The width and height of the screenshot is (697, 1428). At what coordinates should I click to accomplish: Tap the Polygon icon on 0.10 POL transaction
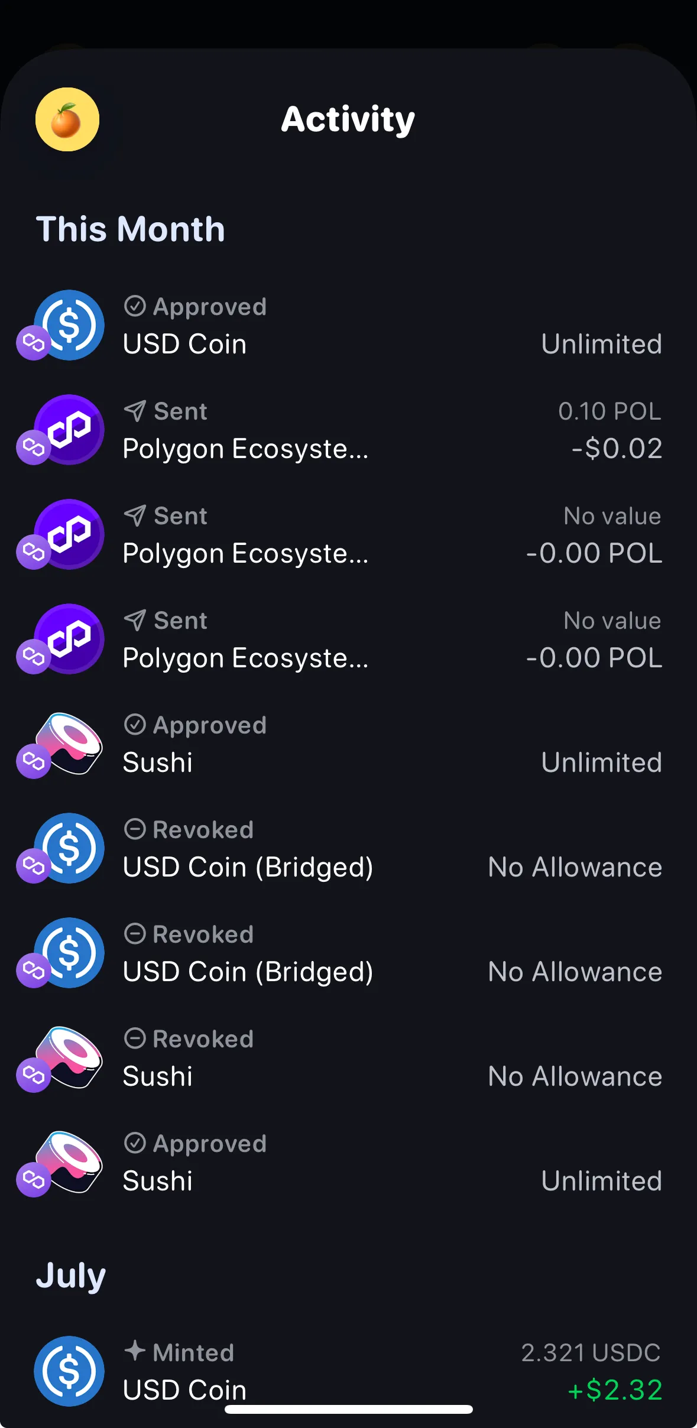(x=69, y=430)
